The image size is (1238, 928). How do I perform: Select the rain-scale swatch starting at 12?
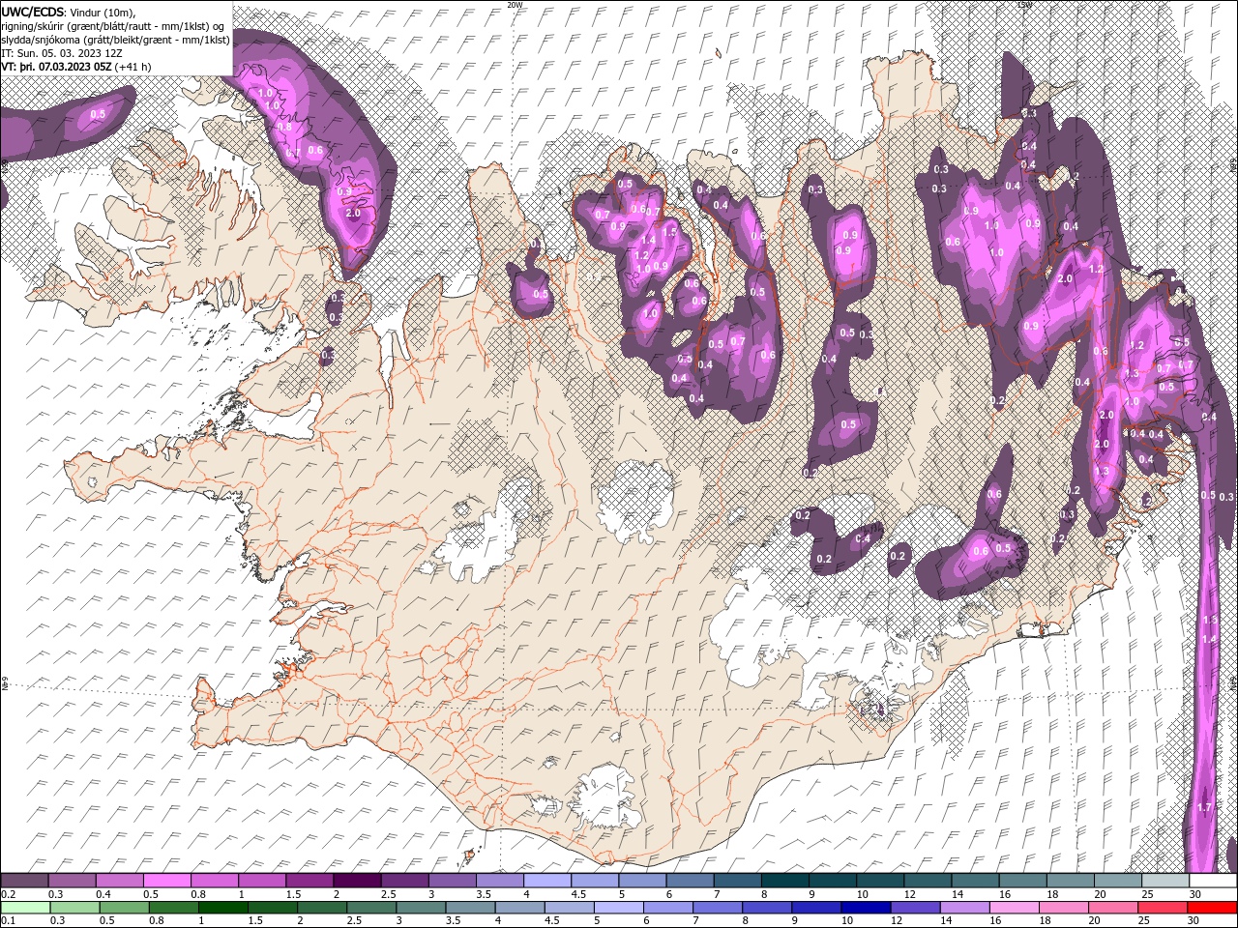tap(915, 908)
